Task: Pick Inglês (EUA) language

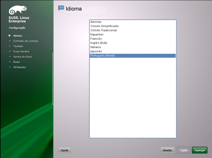Action: (x=133, y=43)
